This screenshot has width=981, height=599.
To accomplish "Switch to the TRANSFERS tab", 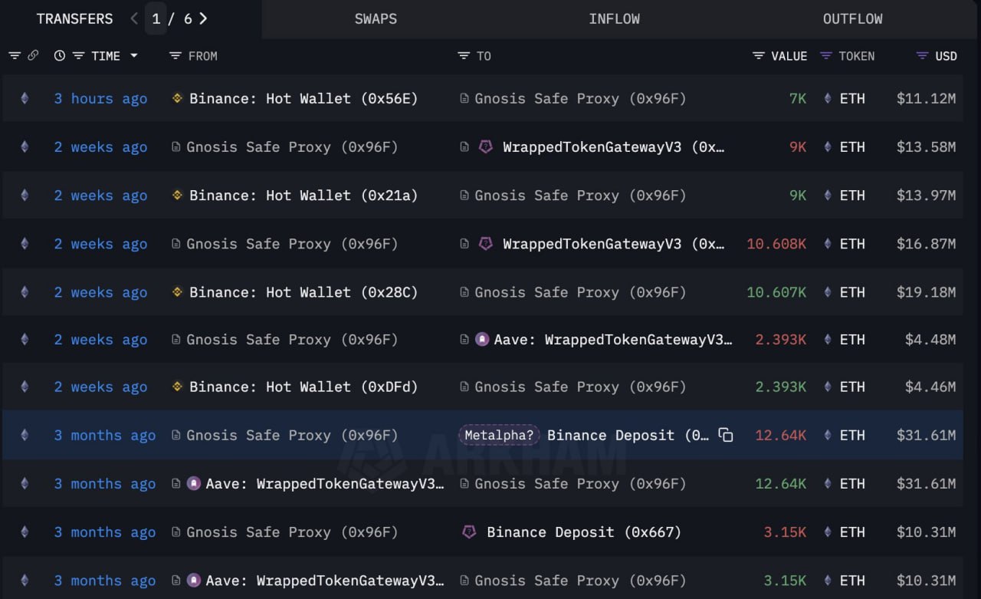I will [x=74, y=18].
